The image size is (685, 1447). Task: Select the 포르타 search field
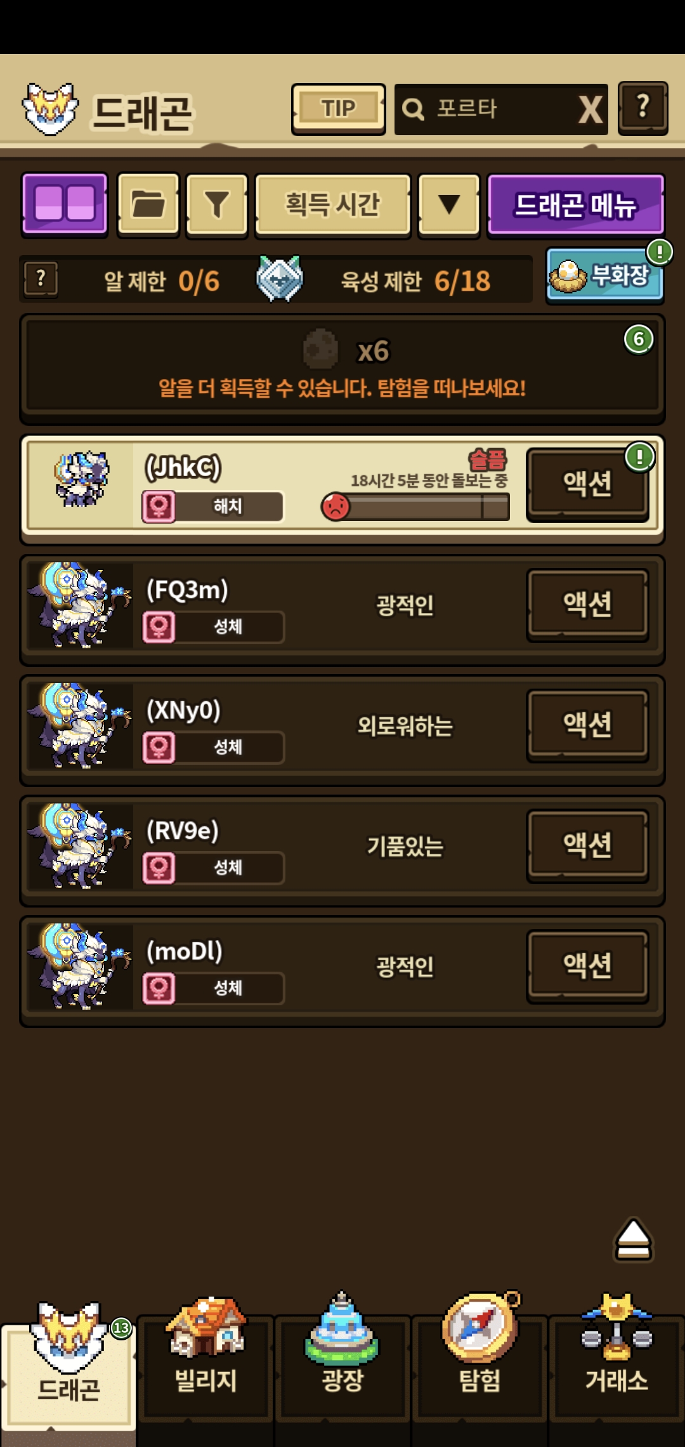coord(486,109)
